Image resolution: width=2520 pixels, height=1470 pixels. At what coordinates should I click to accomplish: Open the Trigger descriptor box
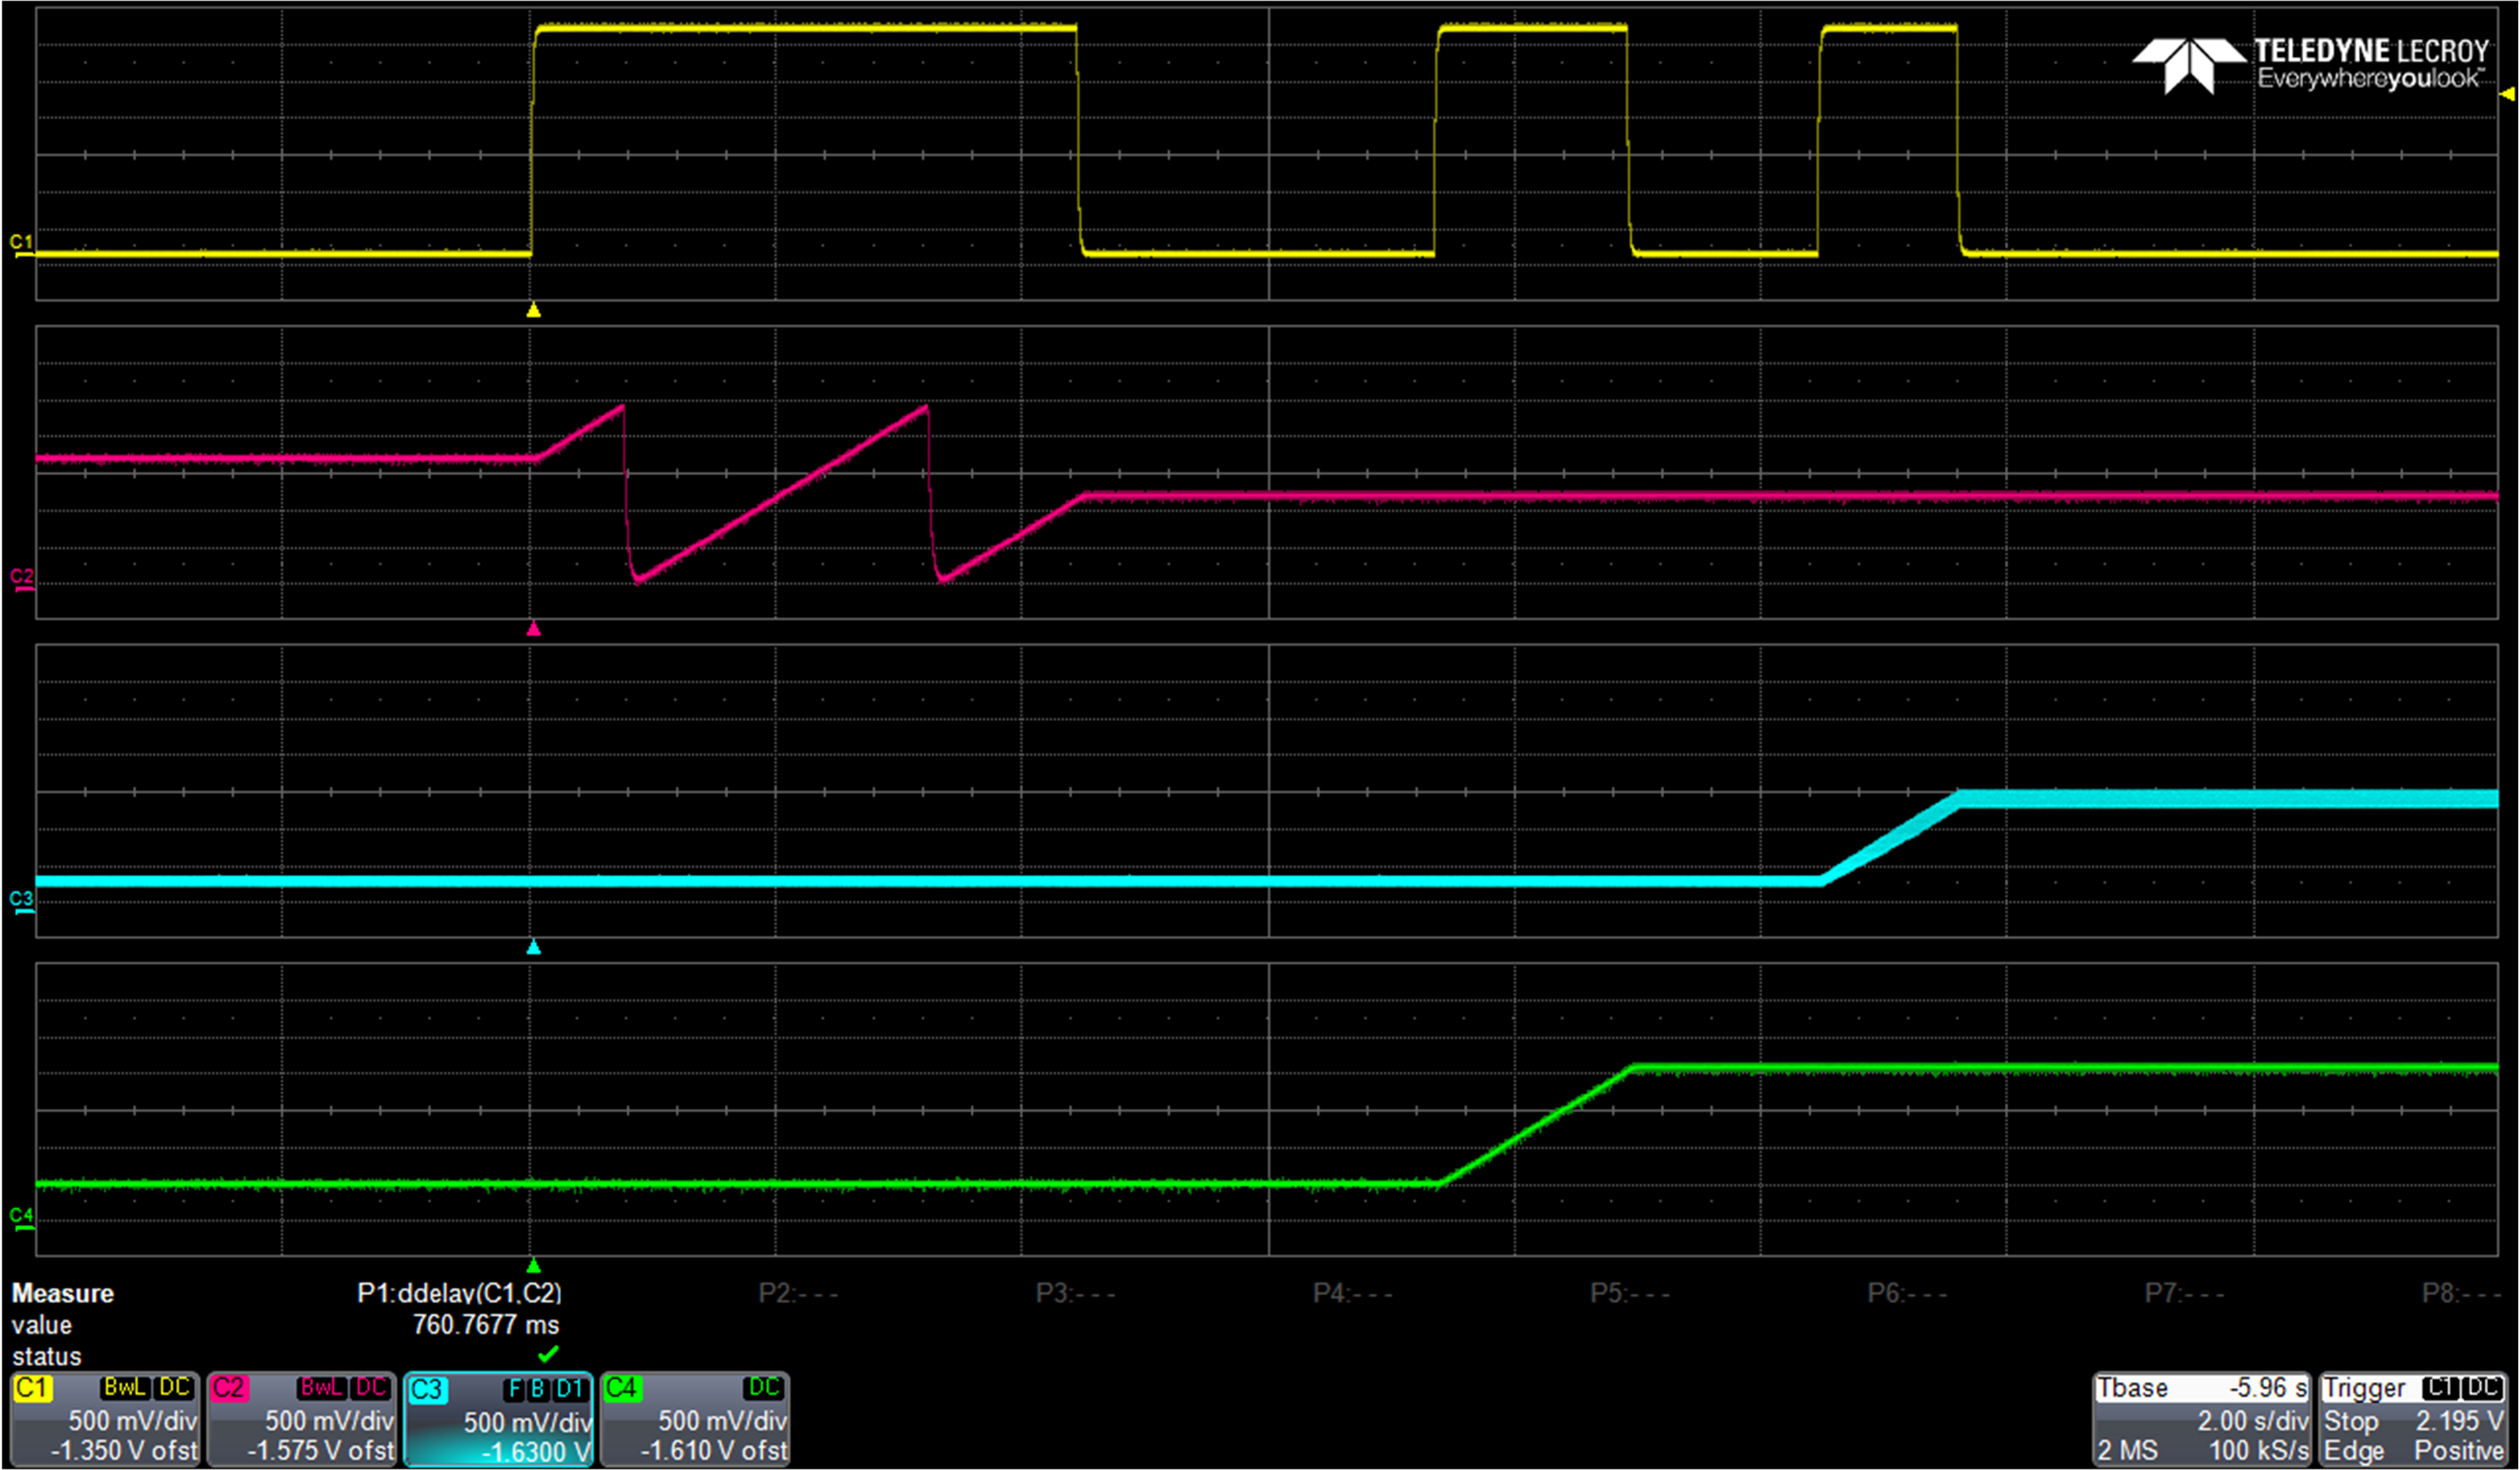point(2412,1419)
